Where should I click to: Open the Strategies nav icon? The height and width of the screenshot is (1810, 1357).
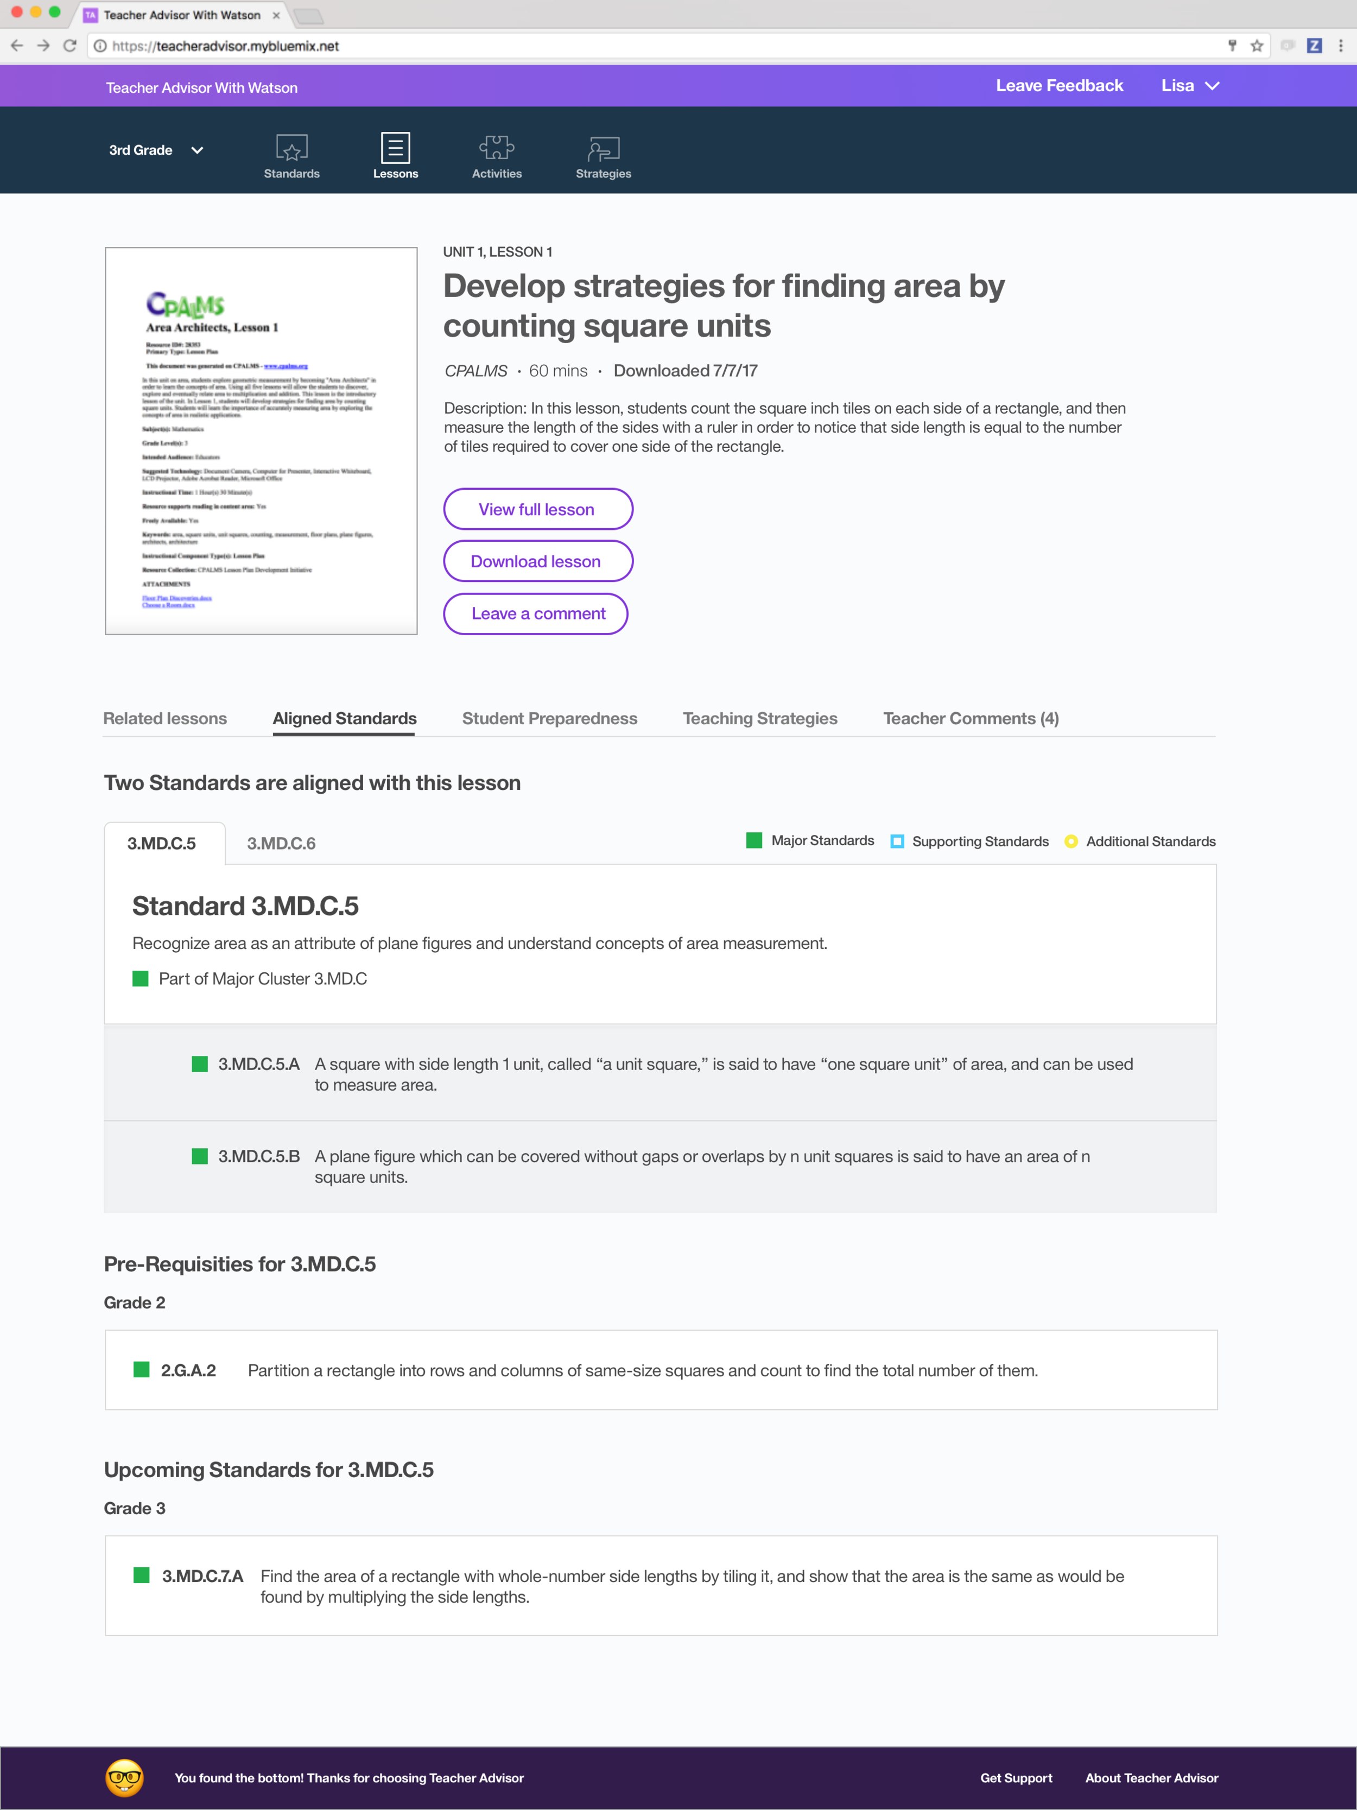[603, 149]
